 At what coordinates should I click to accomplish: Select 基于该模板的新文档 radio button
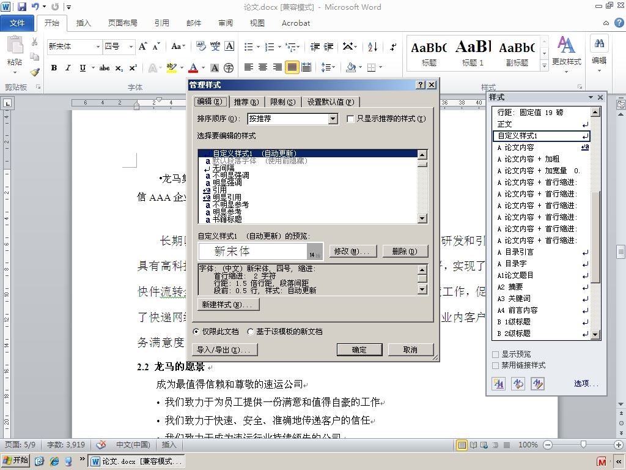click(250, 332)
